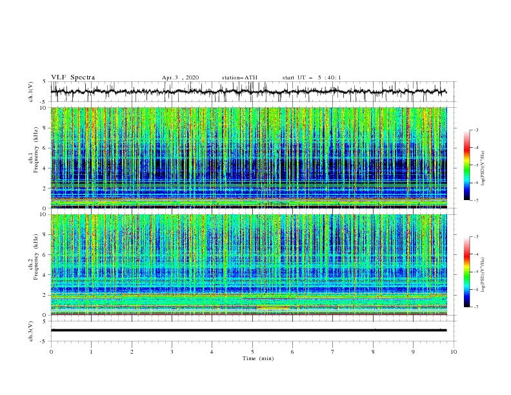Click the ch.1 PSD color bar
This screenshot has width=511, height=395.
(467, 165)
